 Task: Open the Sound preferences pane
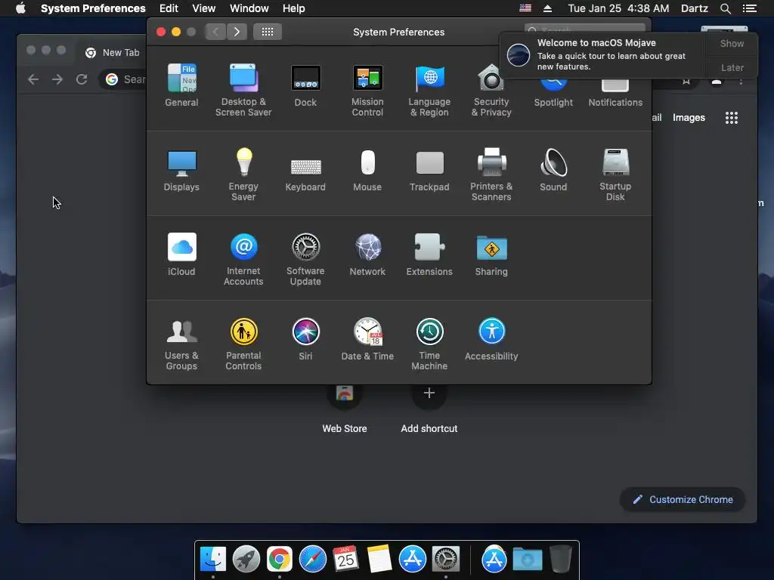553,170
